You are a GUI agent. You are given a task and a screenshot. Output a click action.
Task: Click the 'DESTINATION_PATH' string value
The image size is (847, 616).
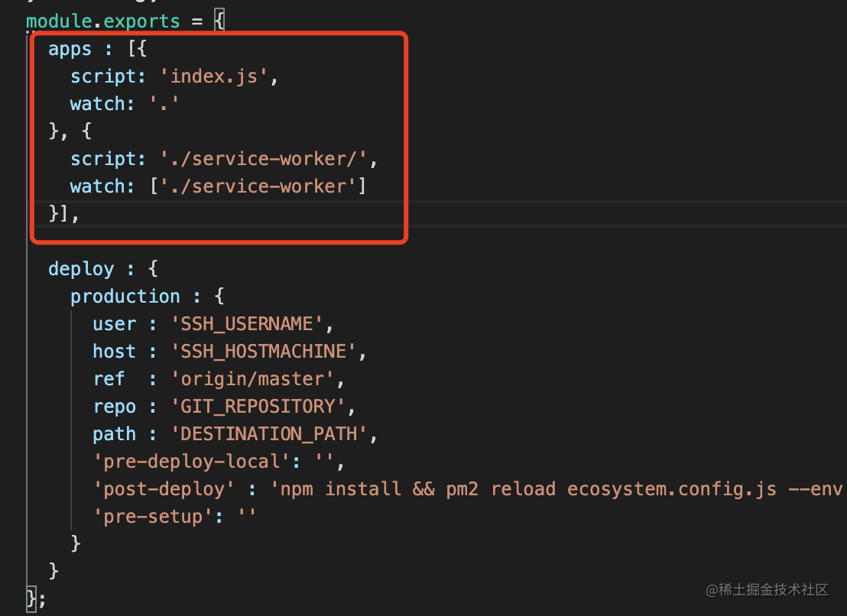[x=268, y=434]
